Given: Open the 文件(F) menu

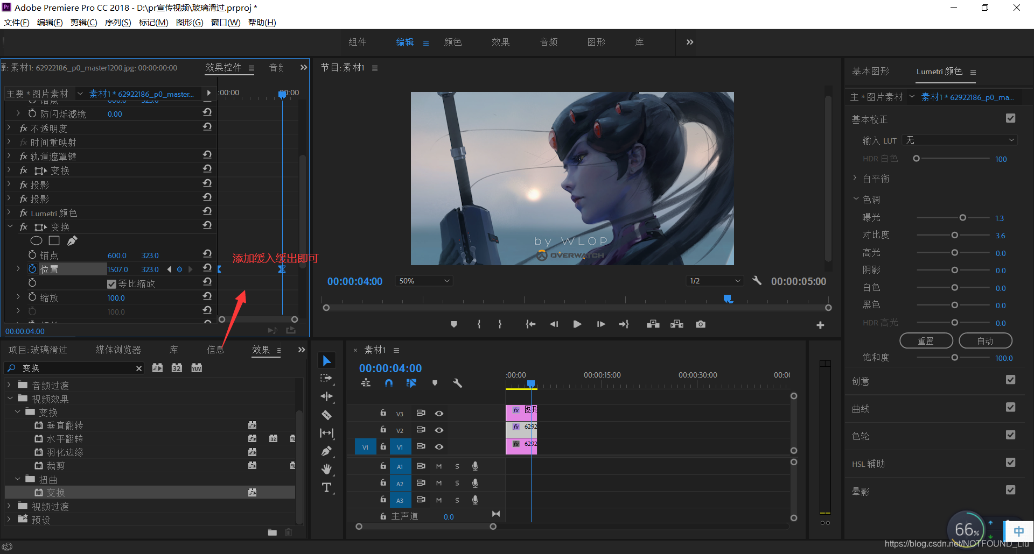Looking at the screenshot, I should (x=17, y=22).
